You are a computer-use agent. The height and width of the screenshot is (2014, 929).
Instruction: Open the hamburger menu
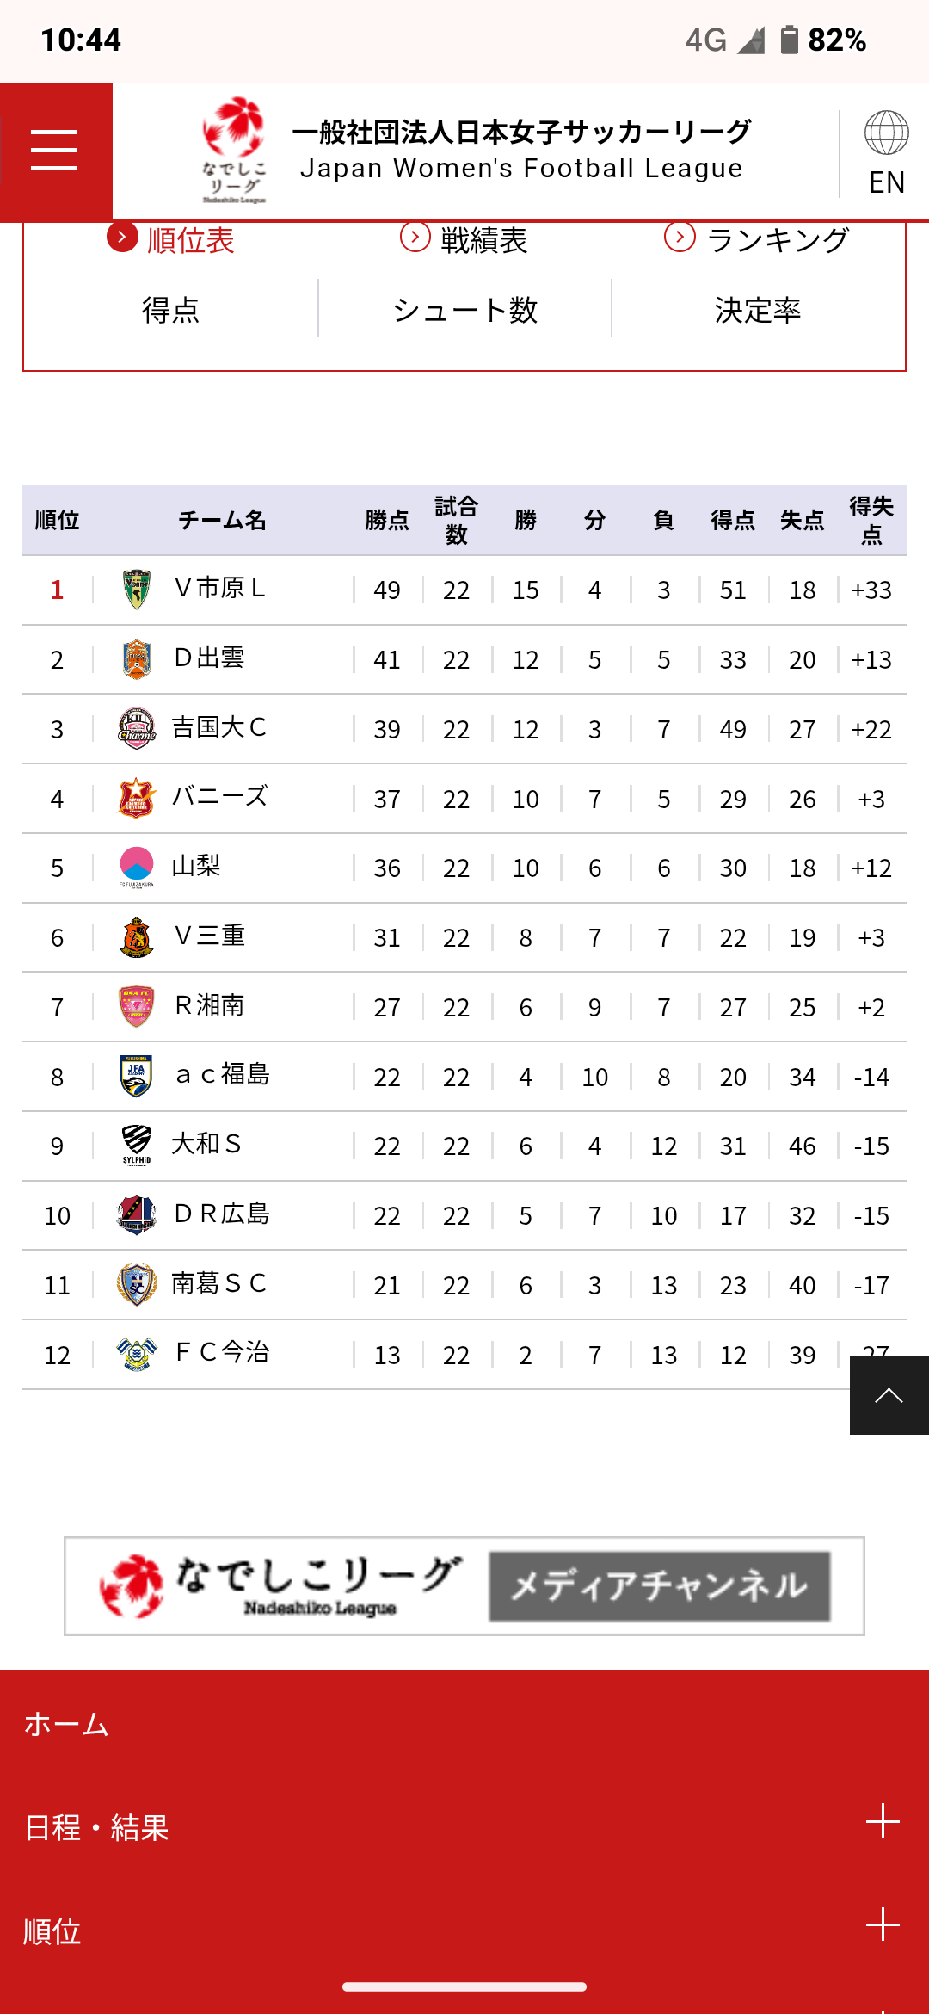click(x=55, y=151)
